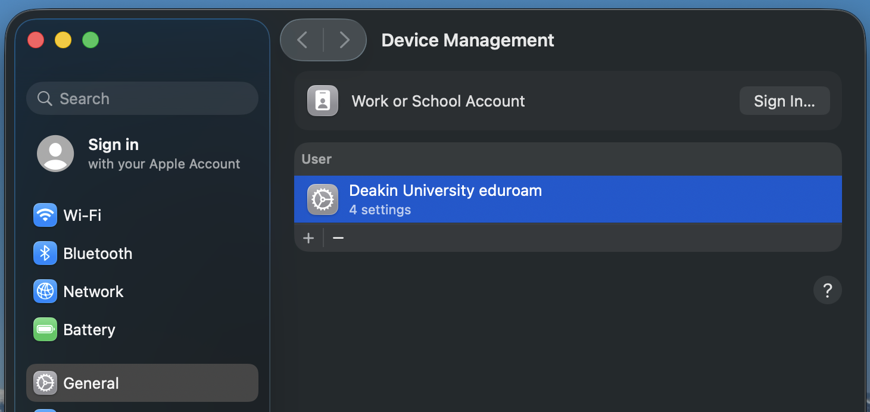870x412 pixels.
Task: Click the Work or School Account row label
Action: [x=438, y=101]
